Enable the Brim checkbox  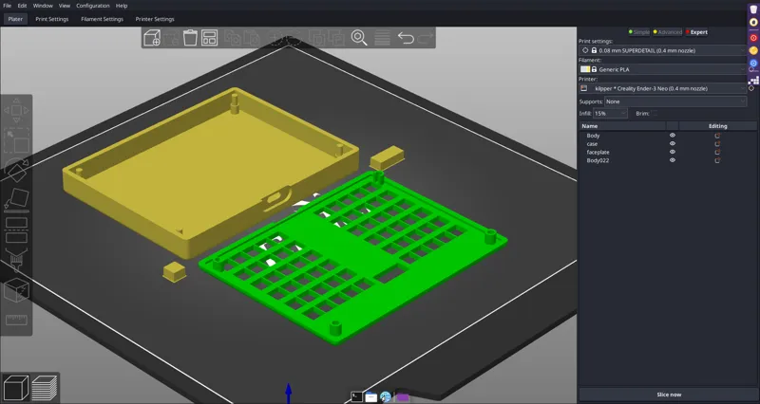(655, 113)
